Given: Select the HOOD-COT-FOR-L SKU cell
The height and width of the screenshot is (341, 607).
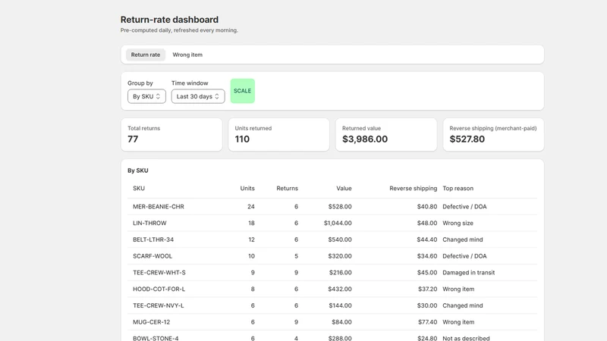Looking at the screenshot, I should pyautogui.click(x=159, y=289).
